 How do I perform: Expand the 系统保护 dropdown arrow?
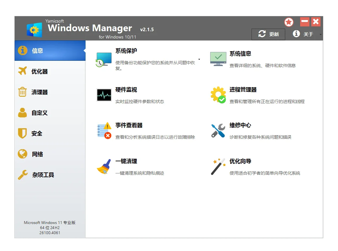(199, 59)
